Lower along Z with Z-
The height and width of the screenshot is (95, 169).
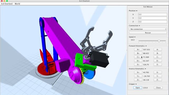pyautogui.click(x=158, y=80)
